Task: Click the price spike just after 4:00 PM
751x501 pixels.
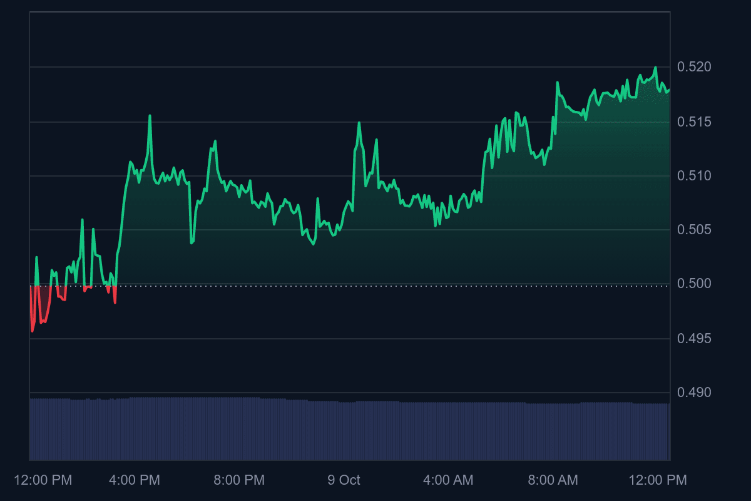Action: pos(150,116)
